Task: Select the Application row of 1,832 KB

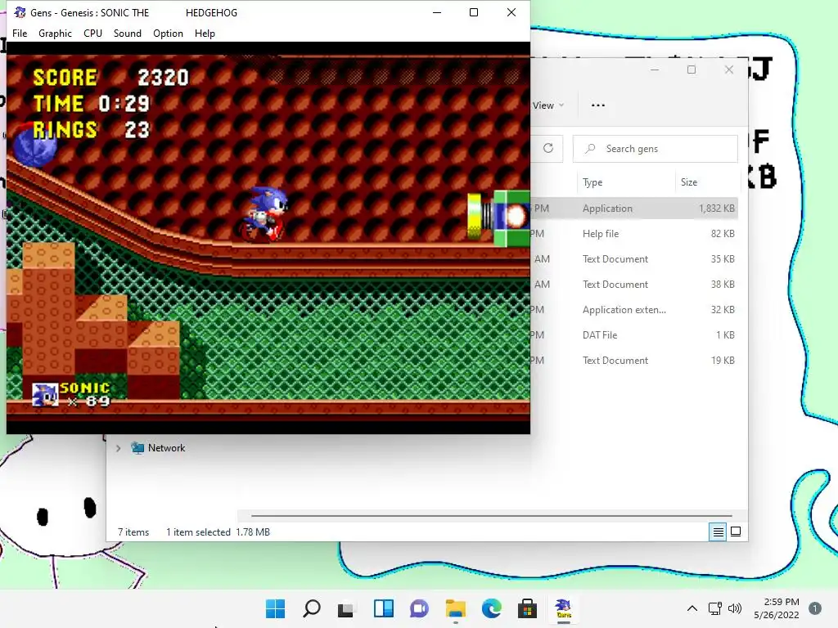Action: click(634, 209)
